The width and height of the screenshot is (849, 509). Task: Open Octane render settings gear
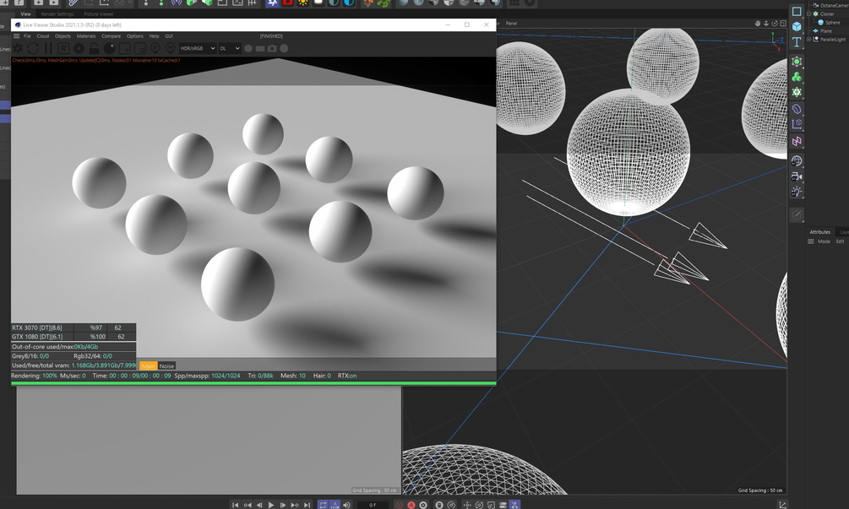pos(79,48)
